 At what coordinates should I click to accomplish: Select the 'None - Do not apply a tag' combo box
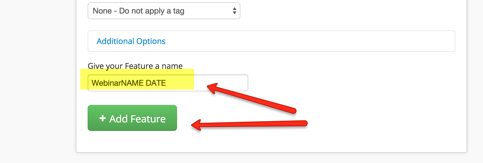point(164,11)
